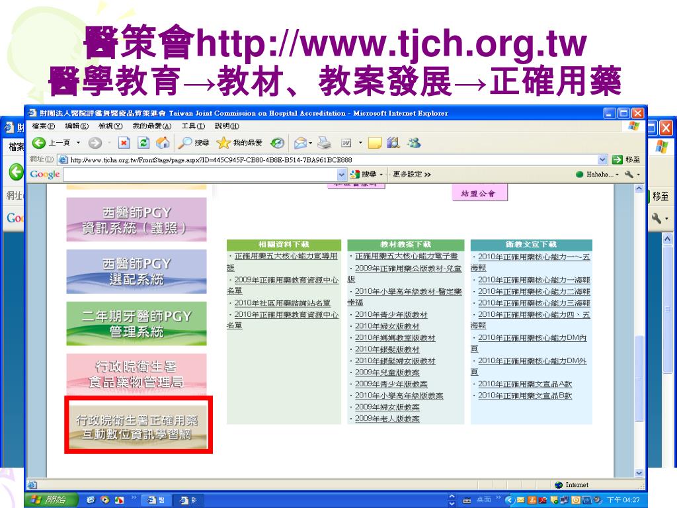The width and height of the screenshot is (677, 508).
Task: Print page with printer icon
Action: [324, 143]
